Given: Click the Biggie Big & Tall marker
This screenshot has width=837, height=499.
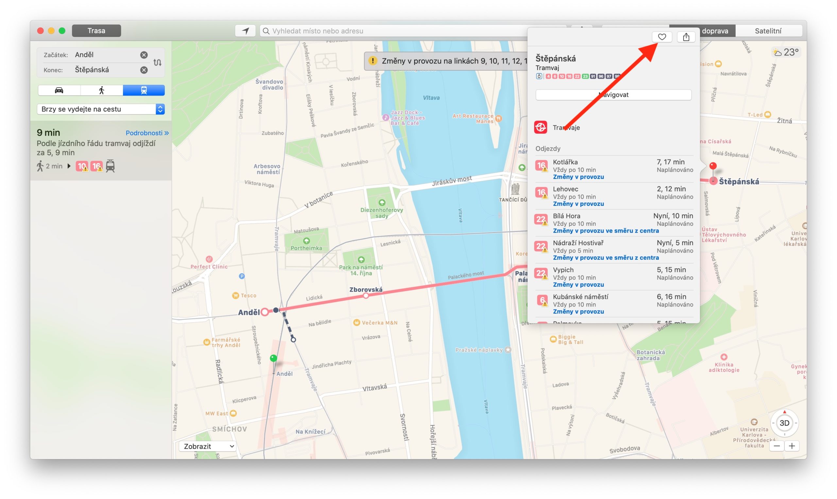Looking at the screenshot, I should click(x=553, y=339).
